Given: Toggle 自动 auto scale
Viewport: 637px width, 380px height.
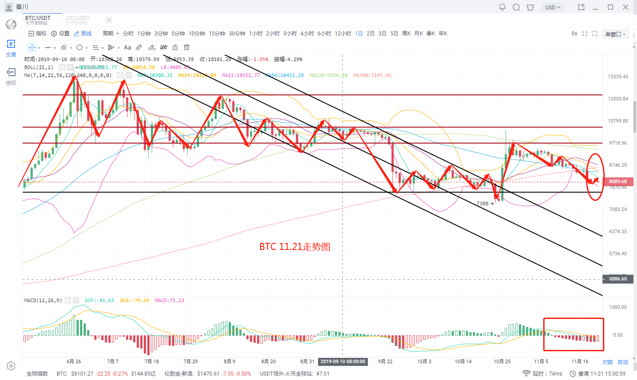Looking at the screenshot, I should 623,362.
